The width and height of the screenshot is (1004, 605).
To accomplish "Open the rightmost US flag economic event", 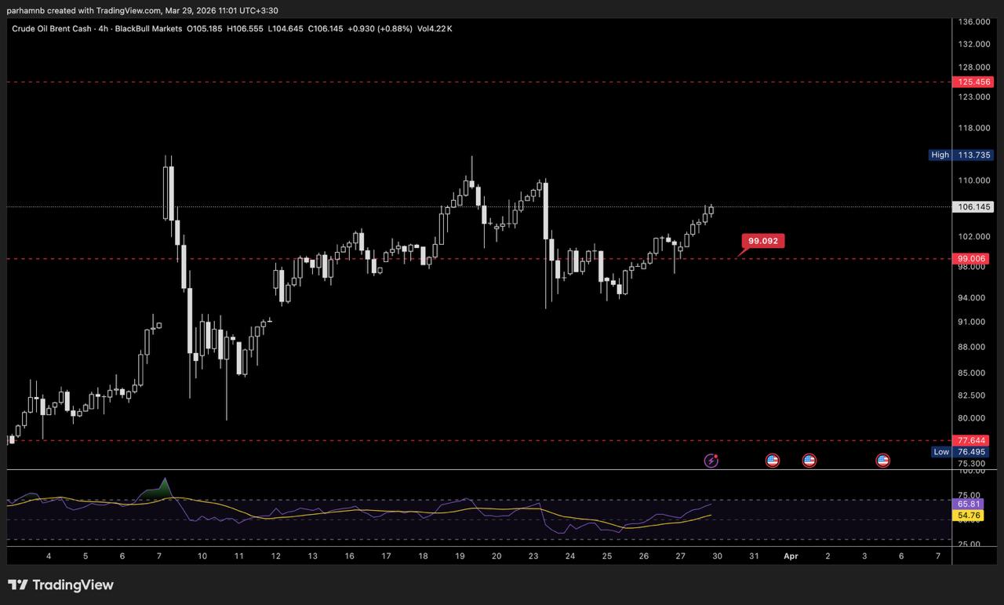I will pyautogui.click(x=883, y=461).
